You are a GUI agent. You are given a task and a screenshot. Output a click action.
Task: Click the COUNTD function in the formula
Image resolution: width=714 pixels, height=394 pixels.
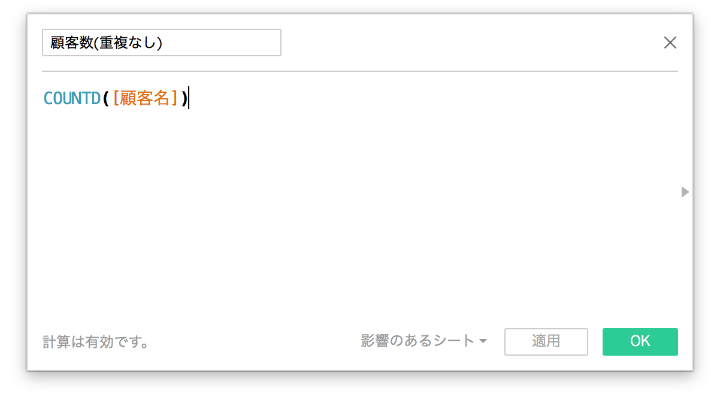[72, 98]
